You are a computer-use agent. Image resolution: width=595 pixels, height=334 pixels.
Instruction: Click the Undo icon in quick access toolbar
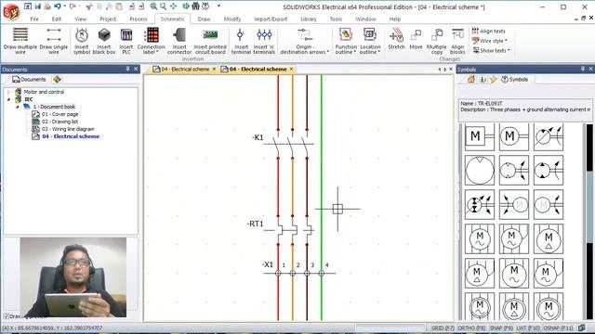pos(57,6)
